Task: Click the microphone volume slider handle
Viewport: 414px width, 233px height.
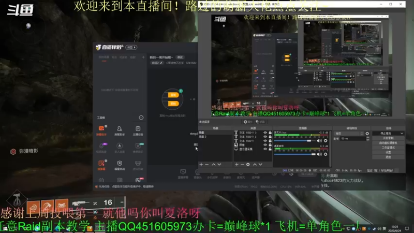Action: [308, 140]
